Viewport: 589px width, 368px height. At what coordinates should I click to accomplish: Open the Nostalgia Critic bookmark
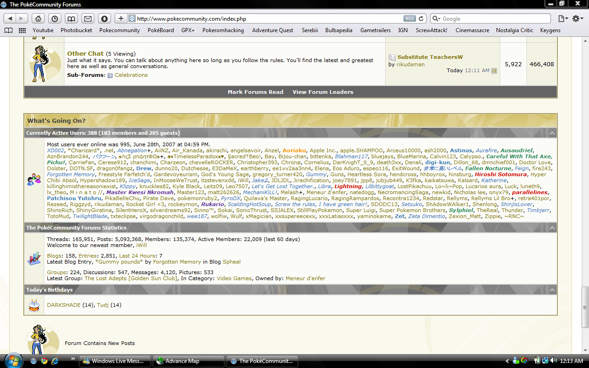click(514, 30)
